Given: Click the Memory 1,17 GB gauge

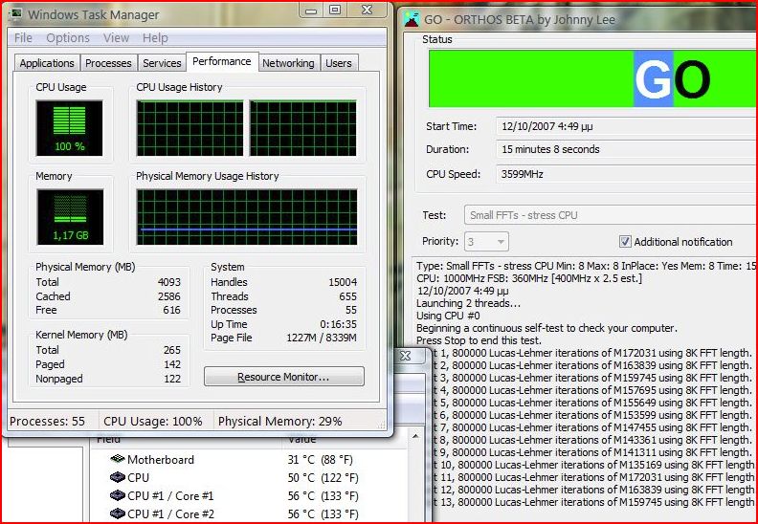Looking at the screenshot, I should (x=70, y=217).
